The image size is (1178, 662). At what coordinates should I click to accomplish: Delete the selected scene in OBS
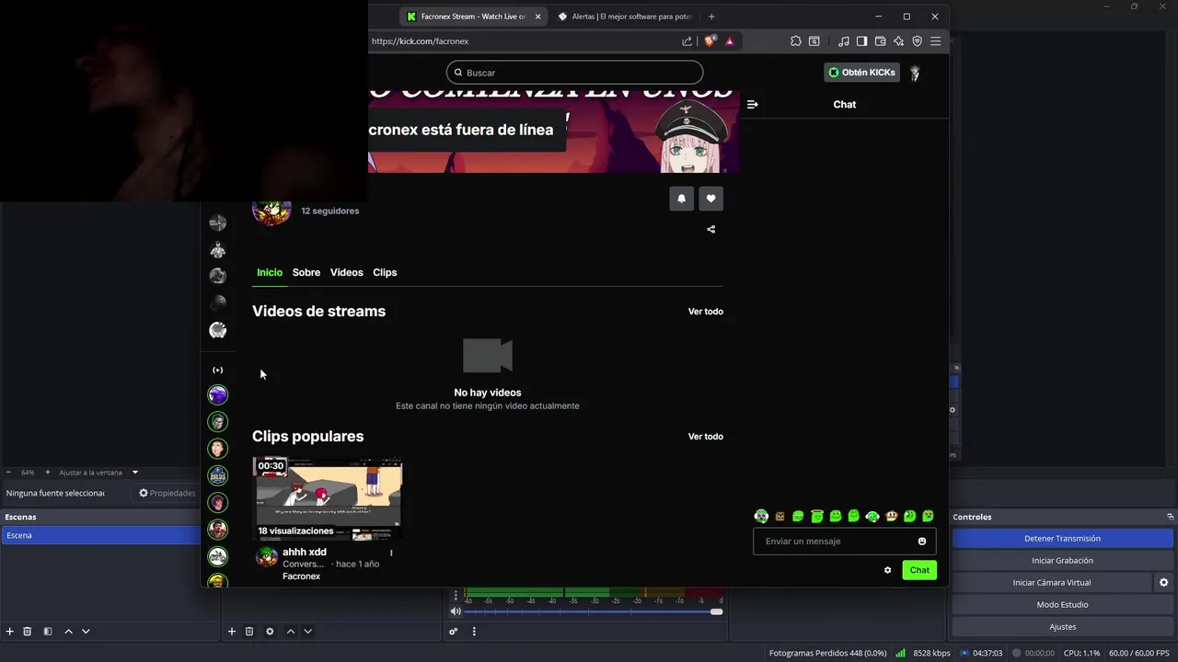click(28, 632)
